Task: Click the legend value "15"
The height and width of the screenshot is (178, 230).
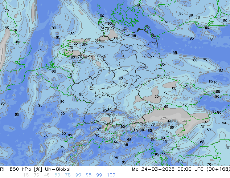Action: coord(26,175)
